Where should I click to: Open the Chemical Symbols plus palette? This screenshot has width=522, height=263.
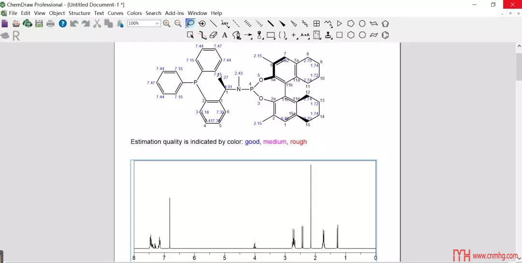(x=294, y=35)
